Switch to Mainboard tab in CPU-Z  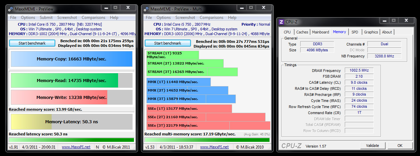tap(320, 32)
